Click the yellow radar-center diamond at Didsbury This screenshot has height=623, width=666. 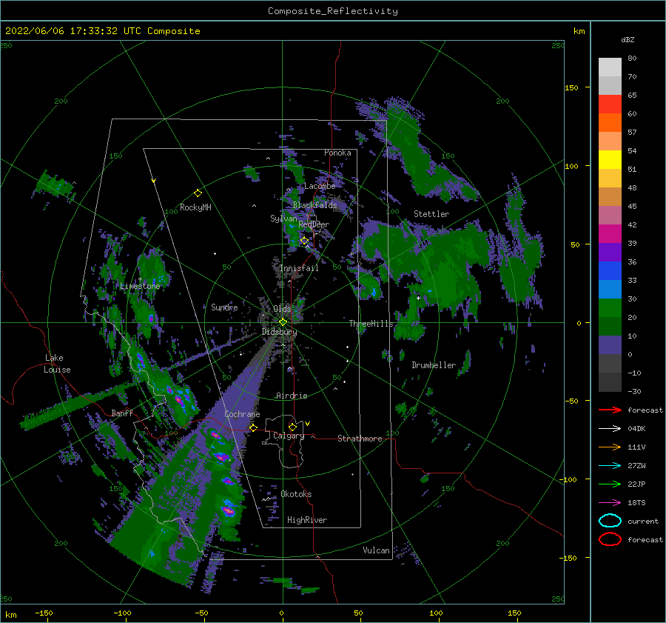283,322
